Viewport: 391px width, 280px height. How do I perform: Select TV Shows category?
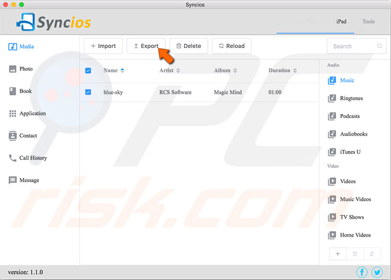click(346, 217)
